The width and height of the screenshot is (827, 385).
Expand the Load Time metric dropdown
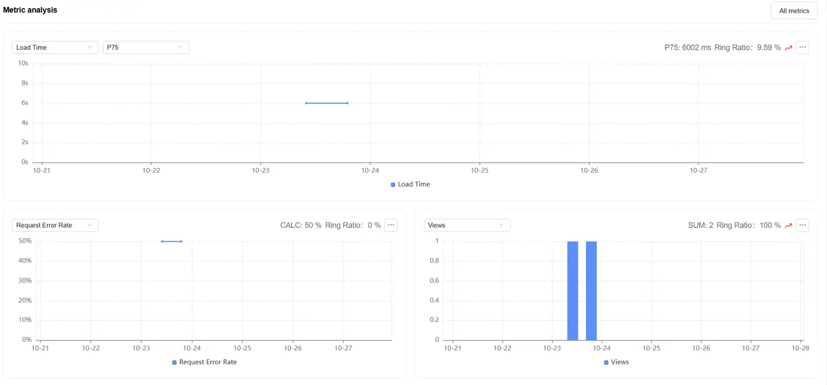55,48
